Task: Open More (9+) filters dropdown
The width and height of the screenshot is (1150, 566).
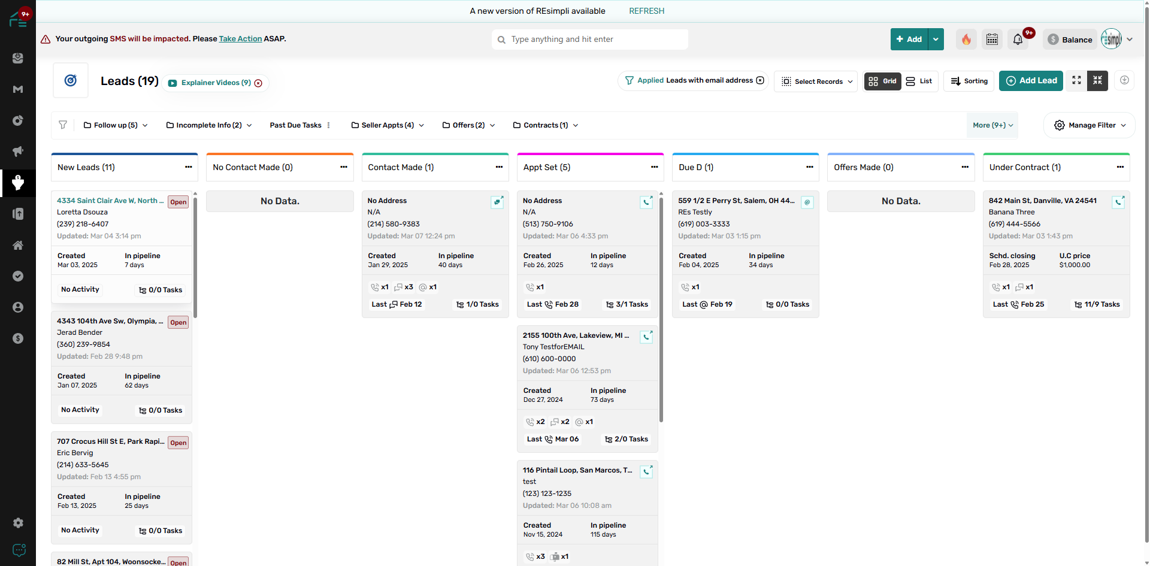Action: [x=992, y=125]
